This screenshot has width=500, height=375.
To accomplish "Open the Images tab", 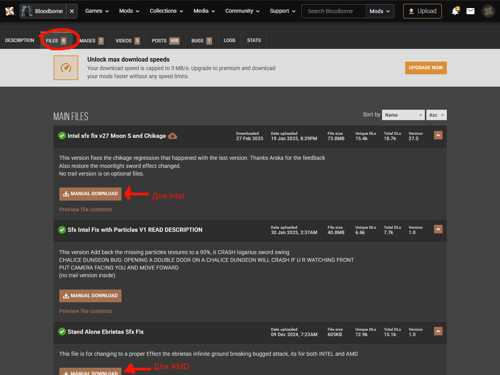I will pyautogui.click(x=91, y=40).
